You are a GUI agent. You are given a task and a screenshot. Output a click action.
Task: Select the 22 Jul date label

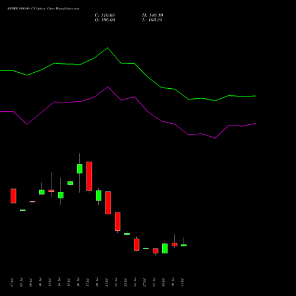116,282
